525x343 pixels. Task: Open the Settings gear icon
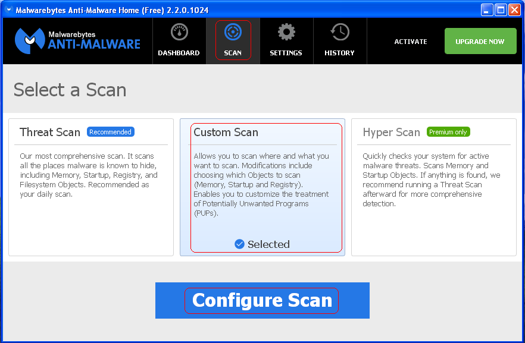(x=286, y=32)
